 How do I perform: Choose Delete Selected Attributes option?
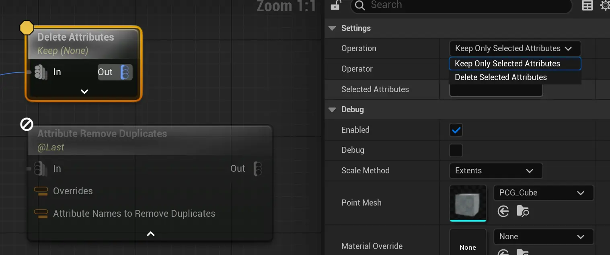click(x=501, y=77)
